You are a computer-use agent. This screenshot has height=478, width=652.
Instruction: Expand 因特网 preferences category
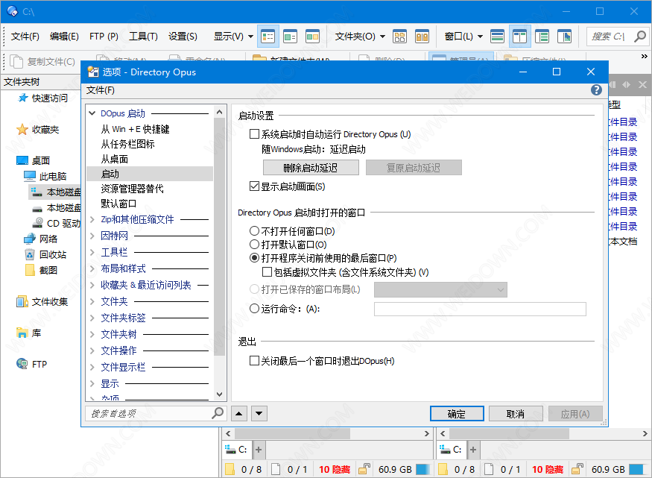(x=92, y=236)
